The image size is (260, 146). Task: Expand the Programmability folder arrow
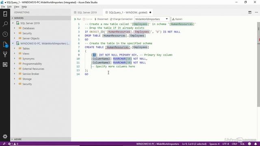point(15,64)
